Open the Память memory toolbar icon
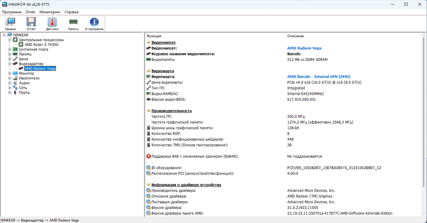The image size is (427, 223). click(x=73, y=24)
